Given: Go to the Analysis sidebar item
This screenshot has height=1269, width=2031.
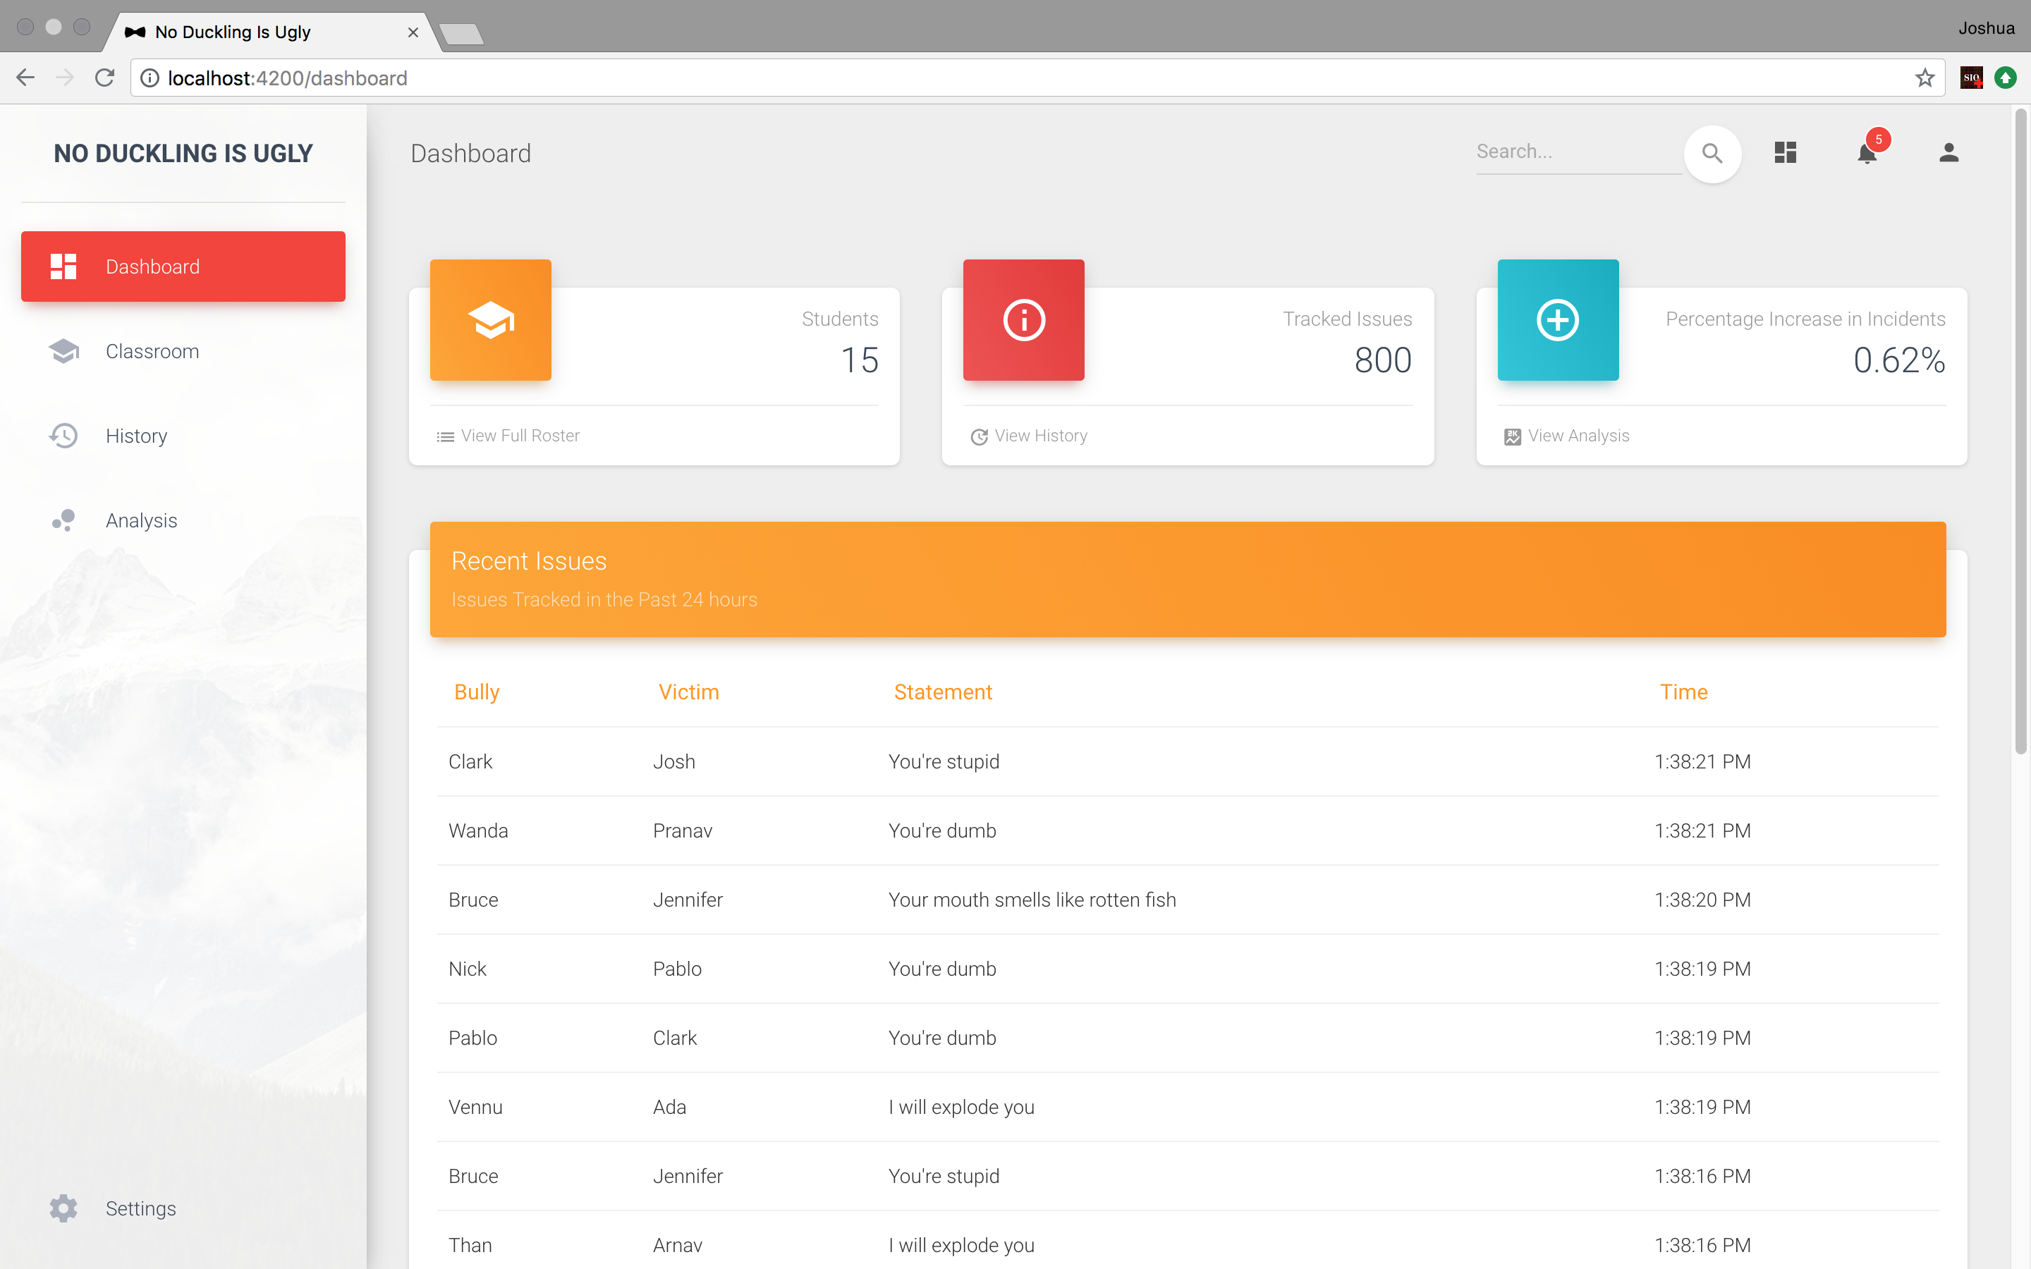Looking at the screenshot, I should tap(141, 520).
